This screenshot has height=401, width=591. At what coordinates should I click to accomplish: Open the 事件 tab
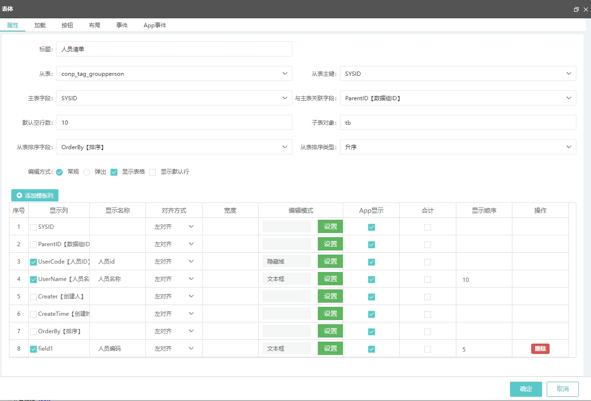[x=122, y=25]
